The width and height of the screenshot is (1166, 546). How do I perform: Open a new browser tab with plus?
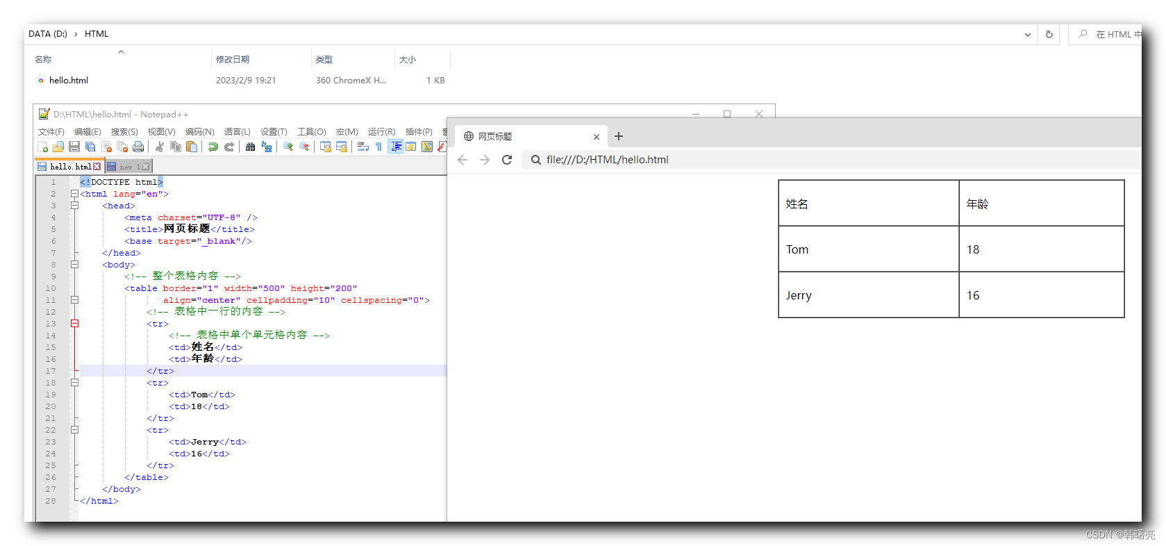(619, 136)
